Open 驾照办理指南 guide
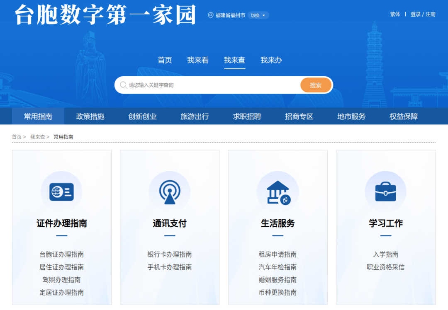This screenshot has height=310, width=448. click(x=62, y=280)
